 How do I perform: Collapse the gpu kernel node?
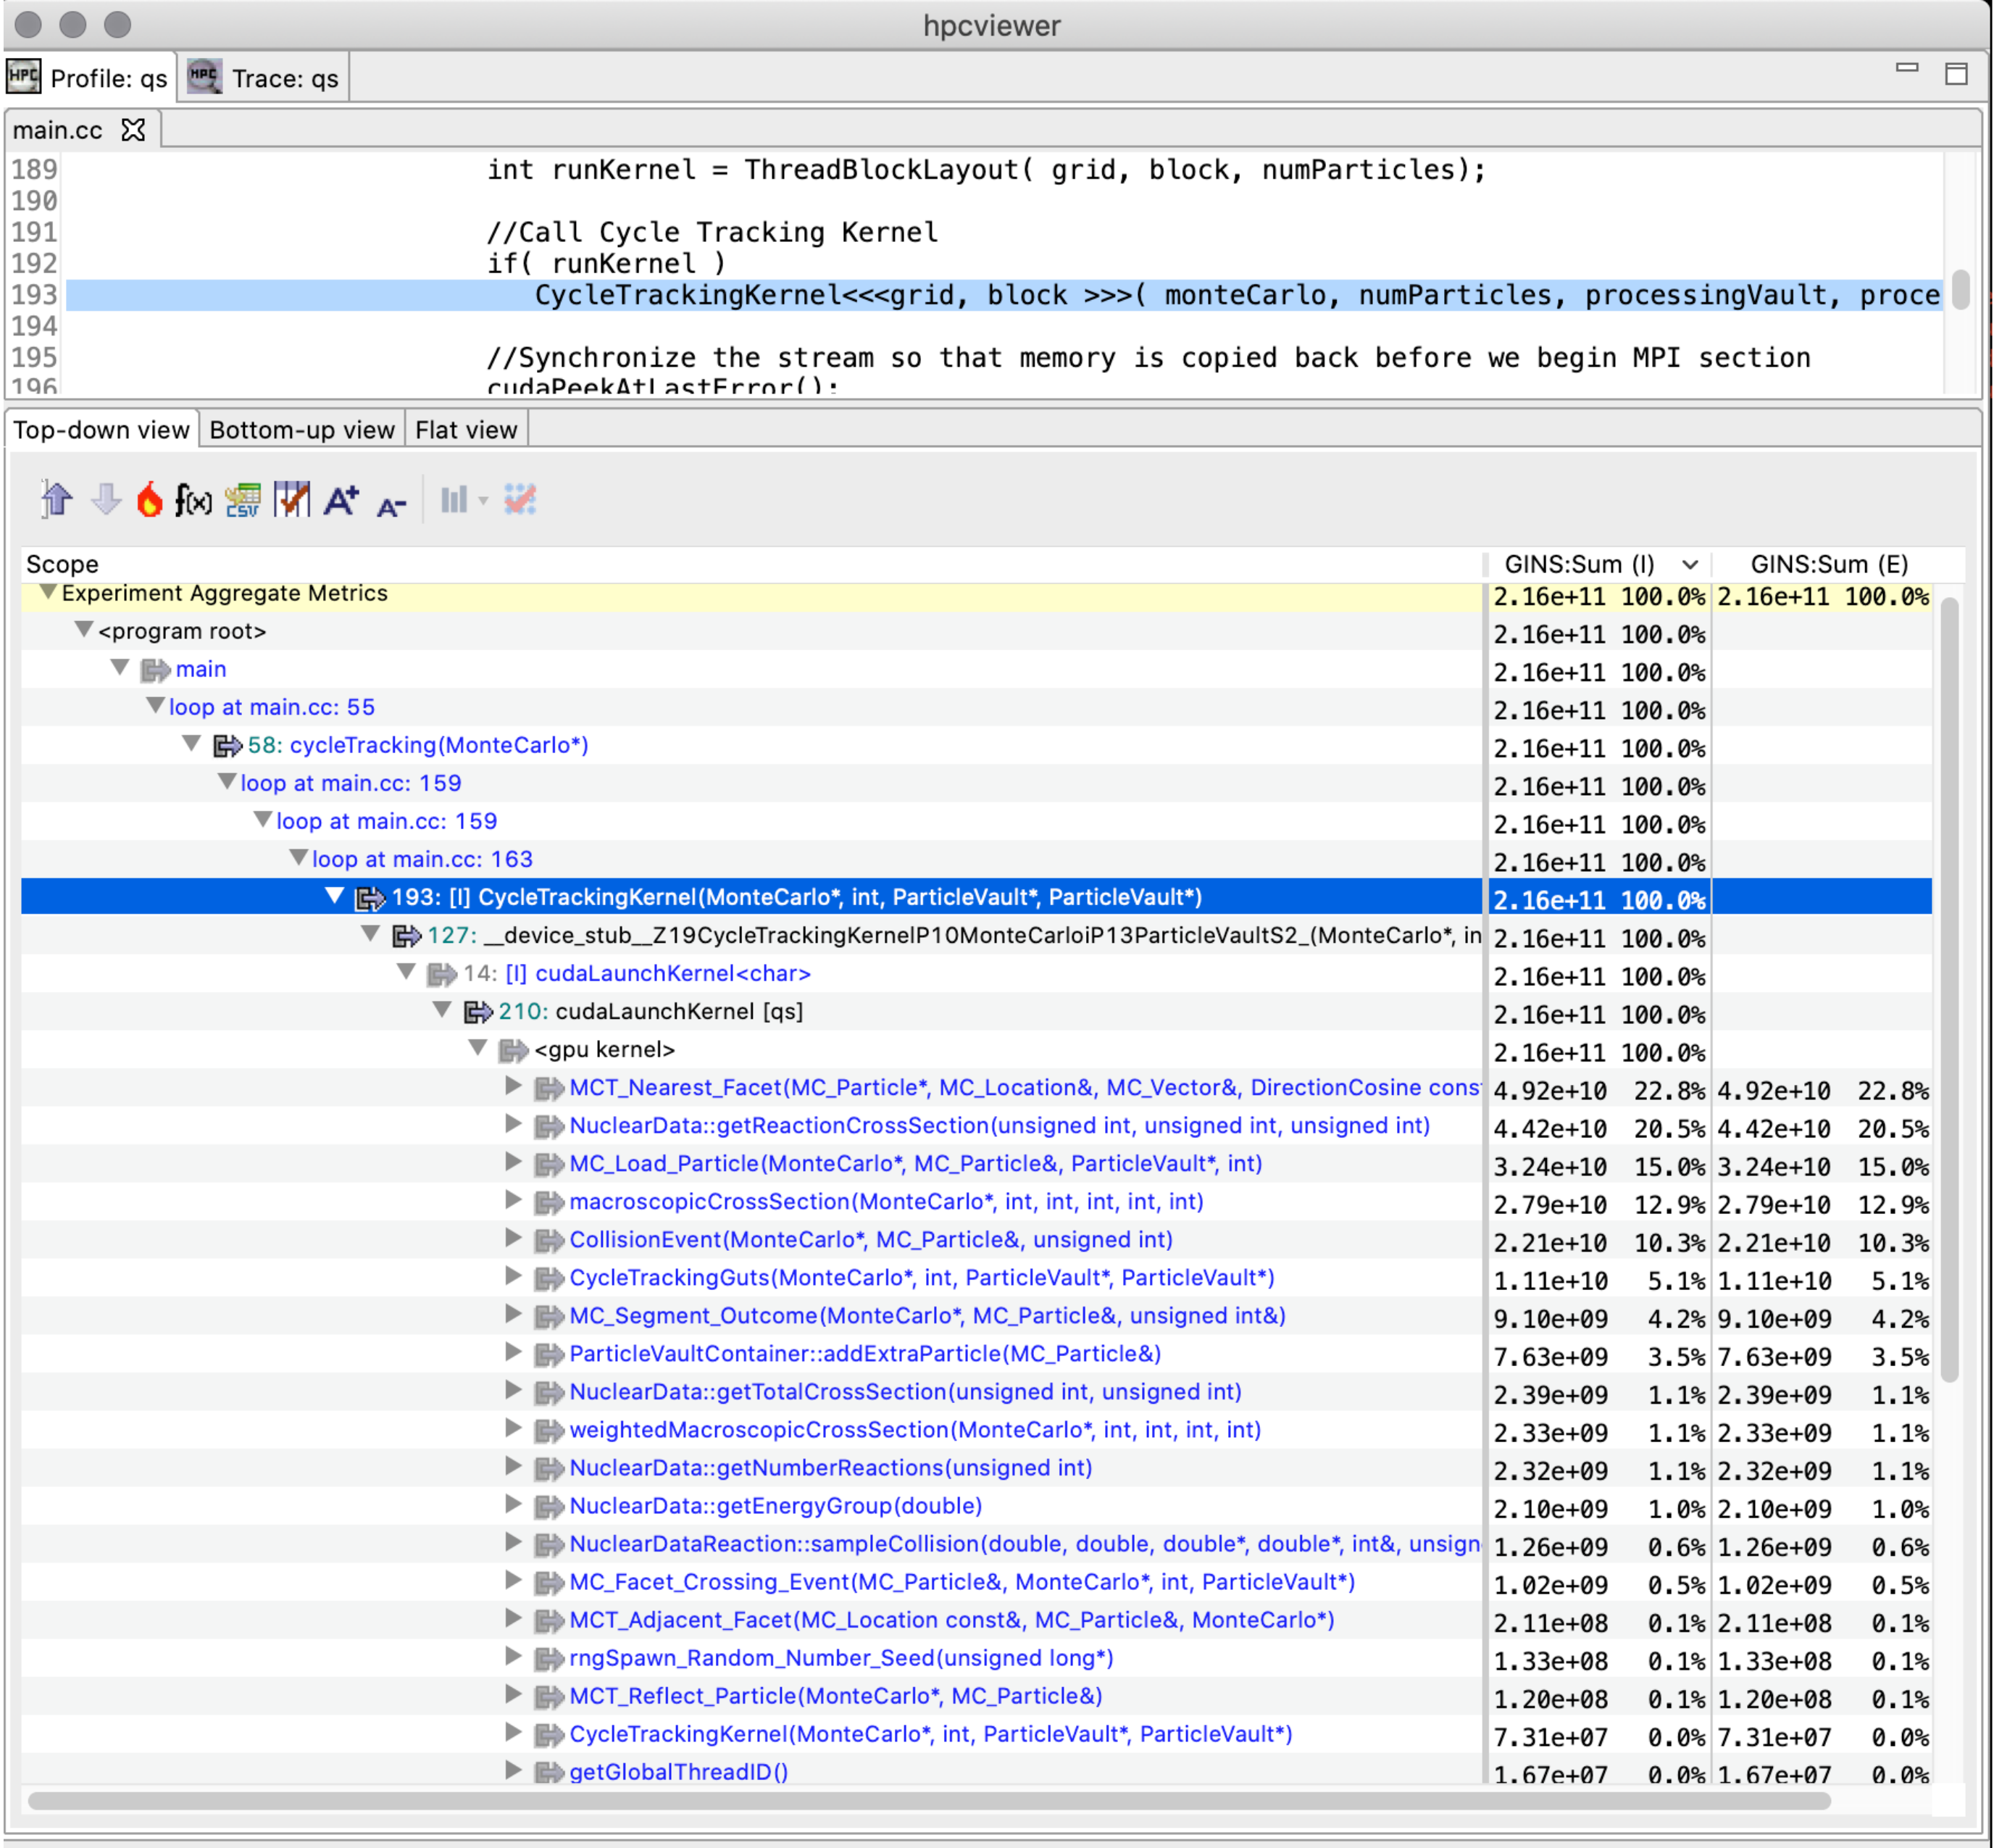pyautogui.click(x=478, y=1048)
